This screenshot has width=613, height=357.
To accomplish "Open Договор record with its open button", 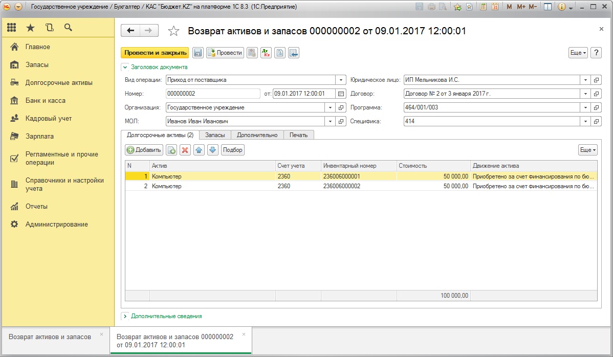I will click(x=596, y=94).
